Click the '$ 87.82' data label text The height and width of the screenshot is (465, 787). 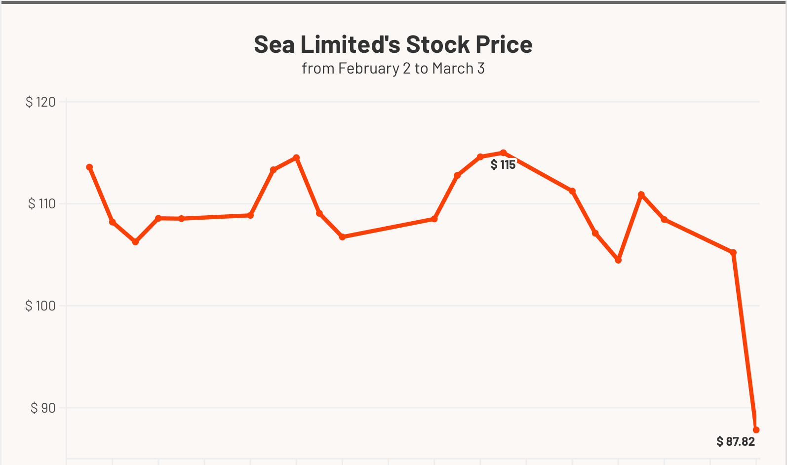[x=736, y=441]
